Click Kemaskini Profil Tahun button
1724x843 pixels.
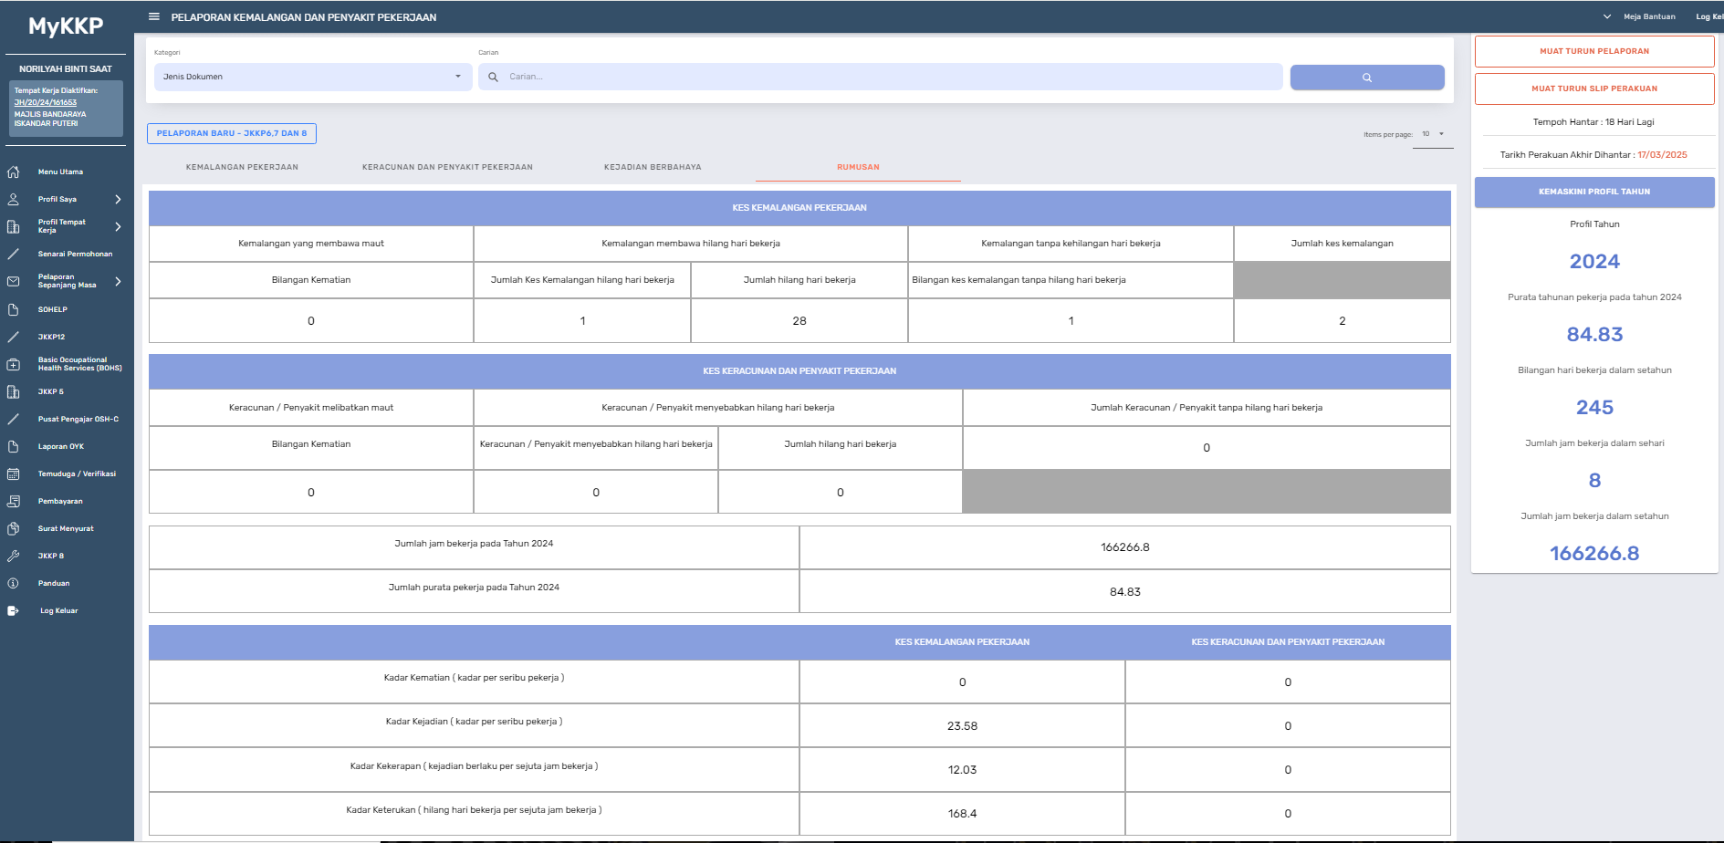point(1593,192)
